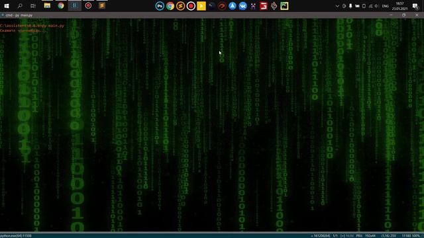Image resolution: width=424 pixels, height=238 pixels.
Task: Launch white-ringed red record icon in dock
Action: coord(191,6)
